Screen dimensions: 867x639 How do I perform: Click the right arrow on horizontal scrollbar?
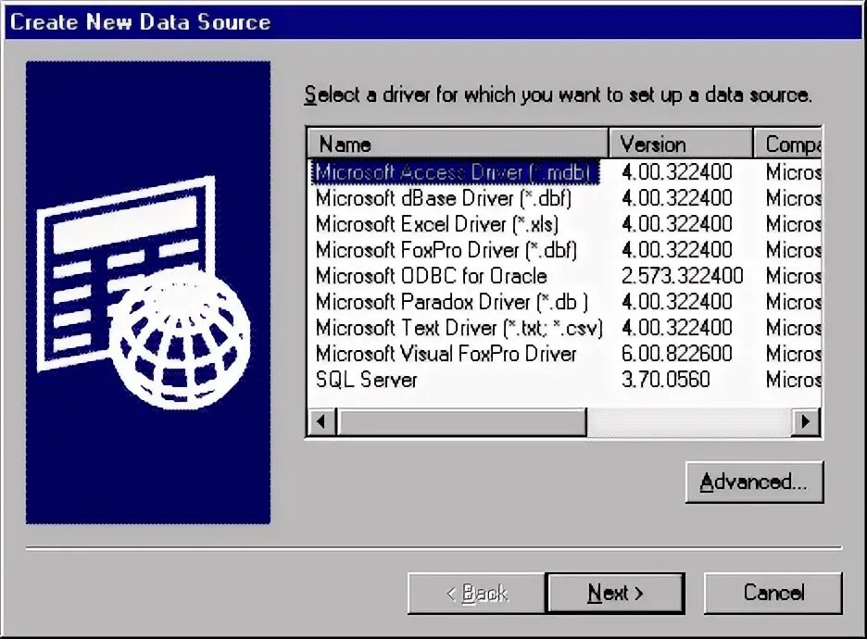(x=806, y=421)
